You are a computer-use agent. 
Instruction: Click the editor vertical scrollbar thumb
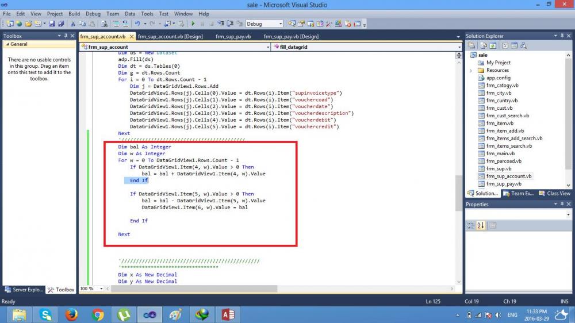tap(459, 193)
